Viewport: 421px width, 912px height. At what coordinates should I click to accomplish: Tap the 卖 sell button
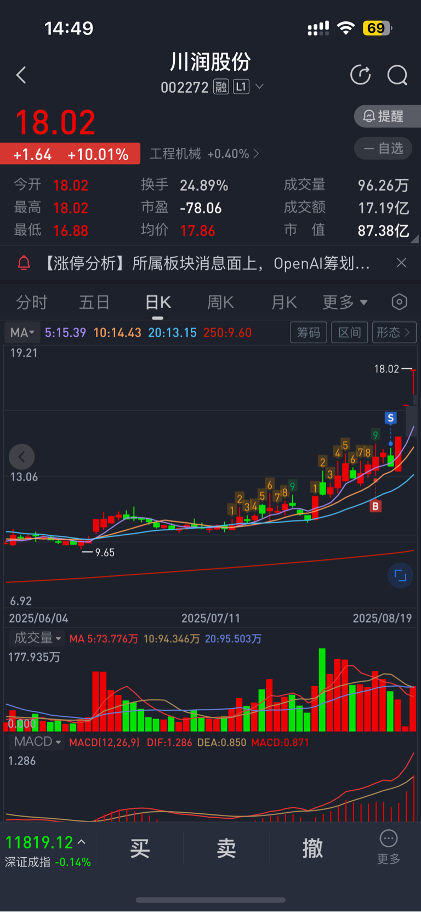(226, 848)
